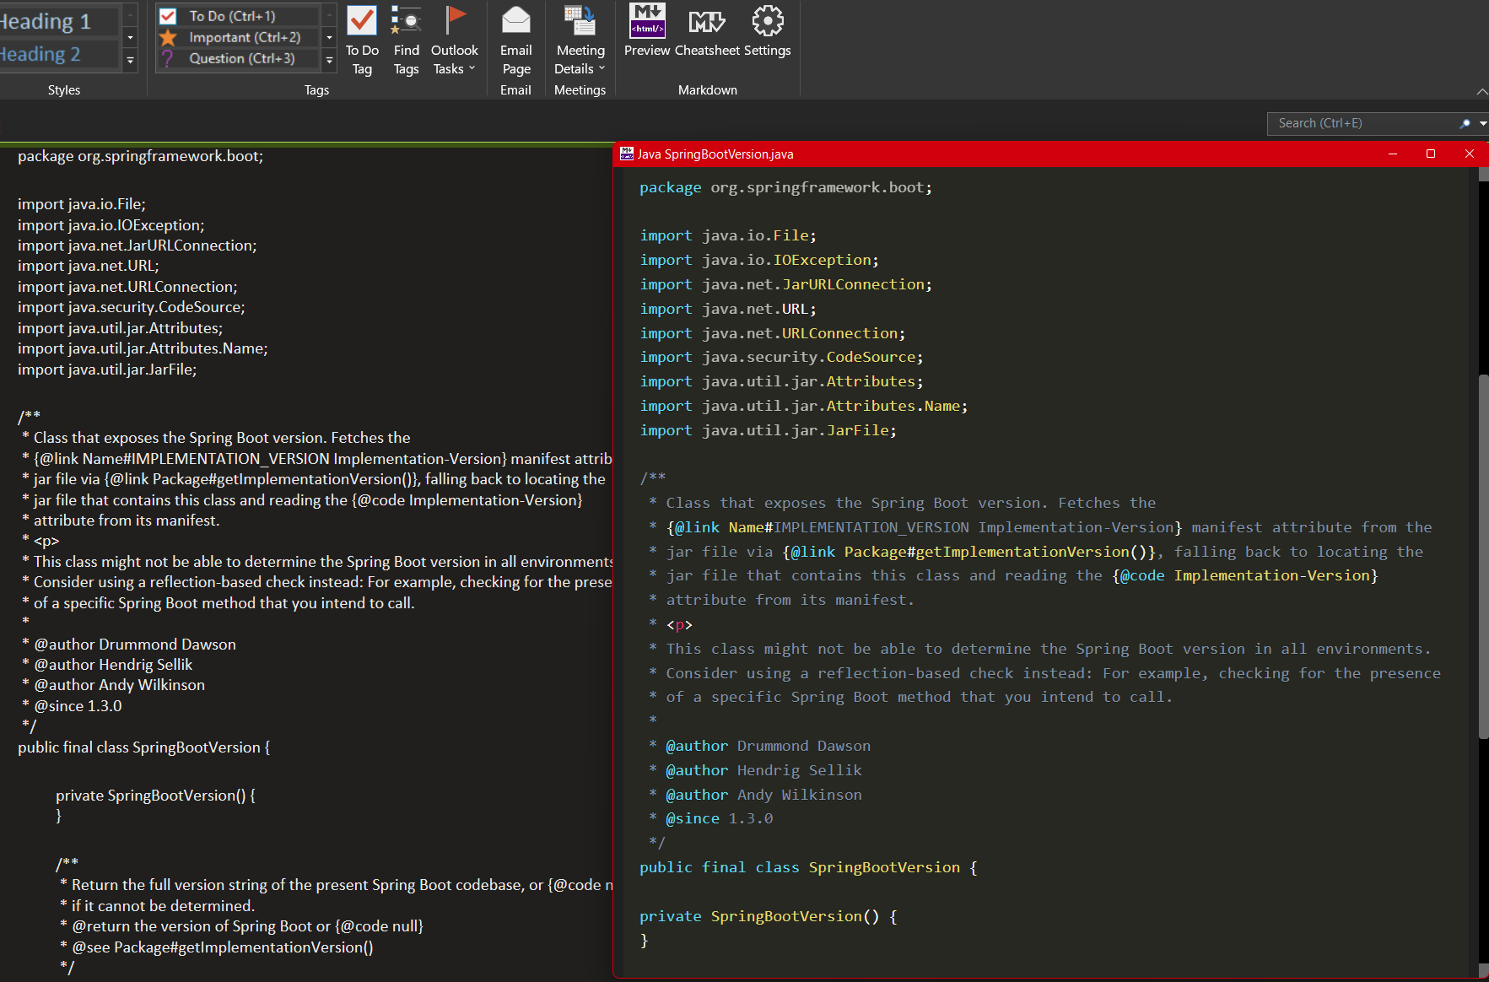
Task: Move down one row in the Tags gallery
Action: 330,37
